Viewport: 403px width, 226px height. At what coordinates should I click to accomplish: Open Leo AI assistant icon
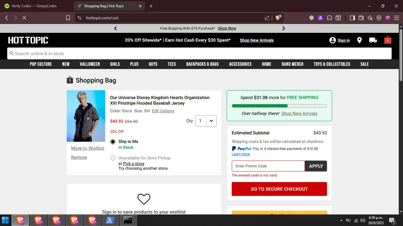tap(370, 18)
